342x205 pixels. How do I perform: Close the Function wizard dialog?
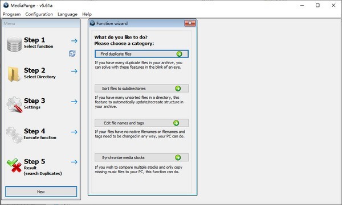tap(190, 23)
